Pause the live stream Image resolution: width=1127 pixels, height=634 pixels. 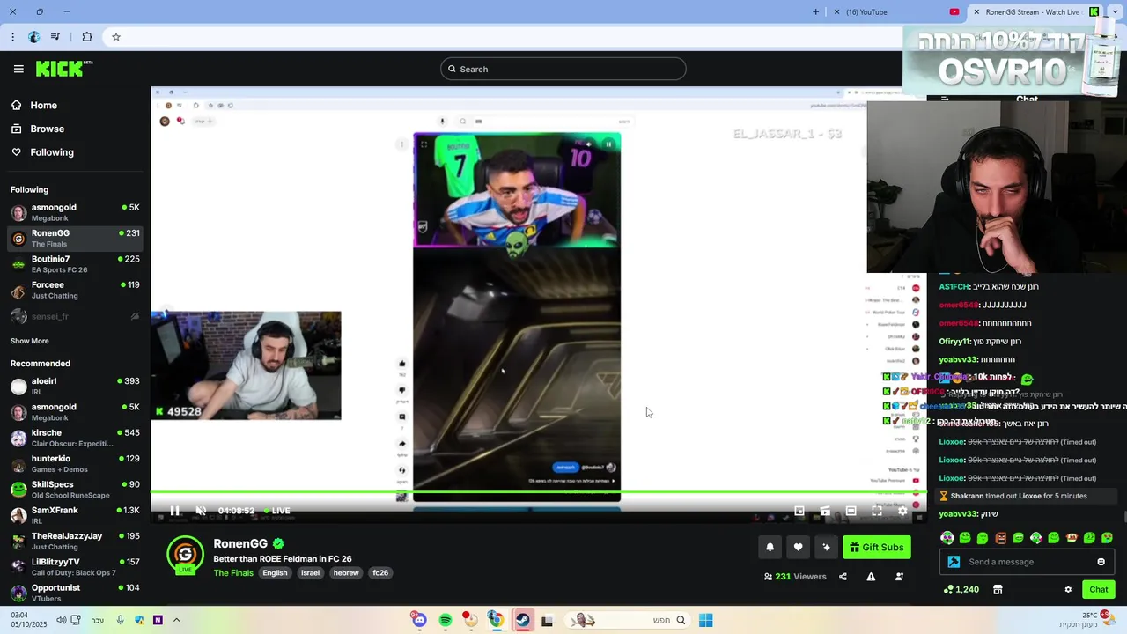click(174, 511)
